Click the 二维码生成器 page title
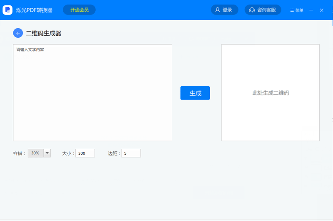Screen dimensions: 333x221 click(43, 33)
